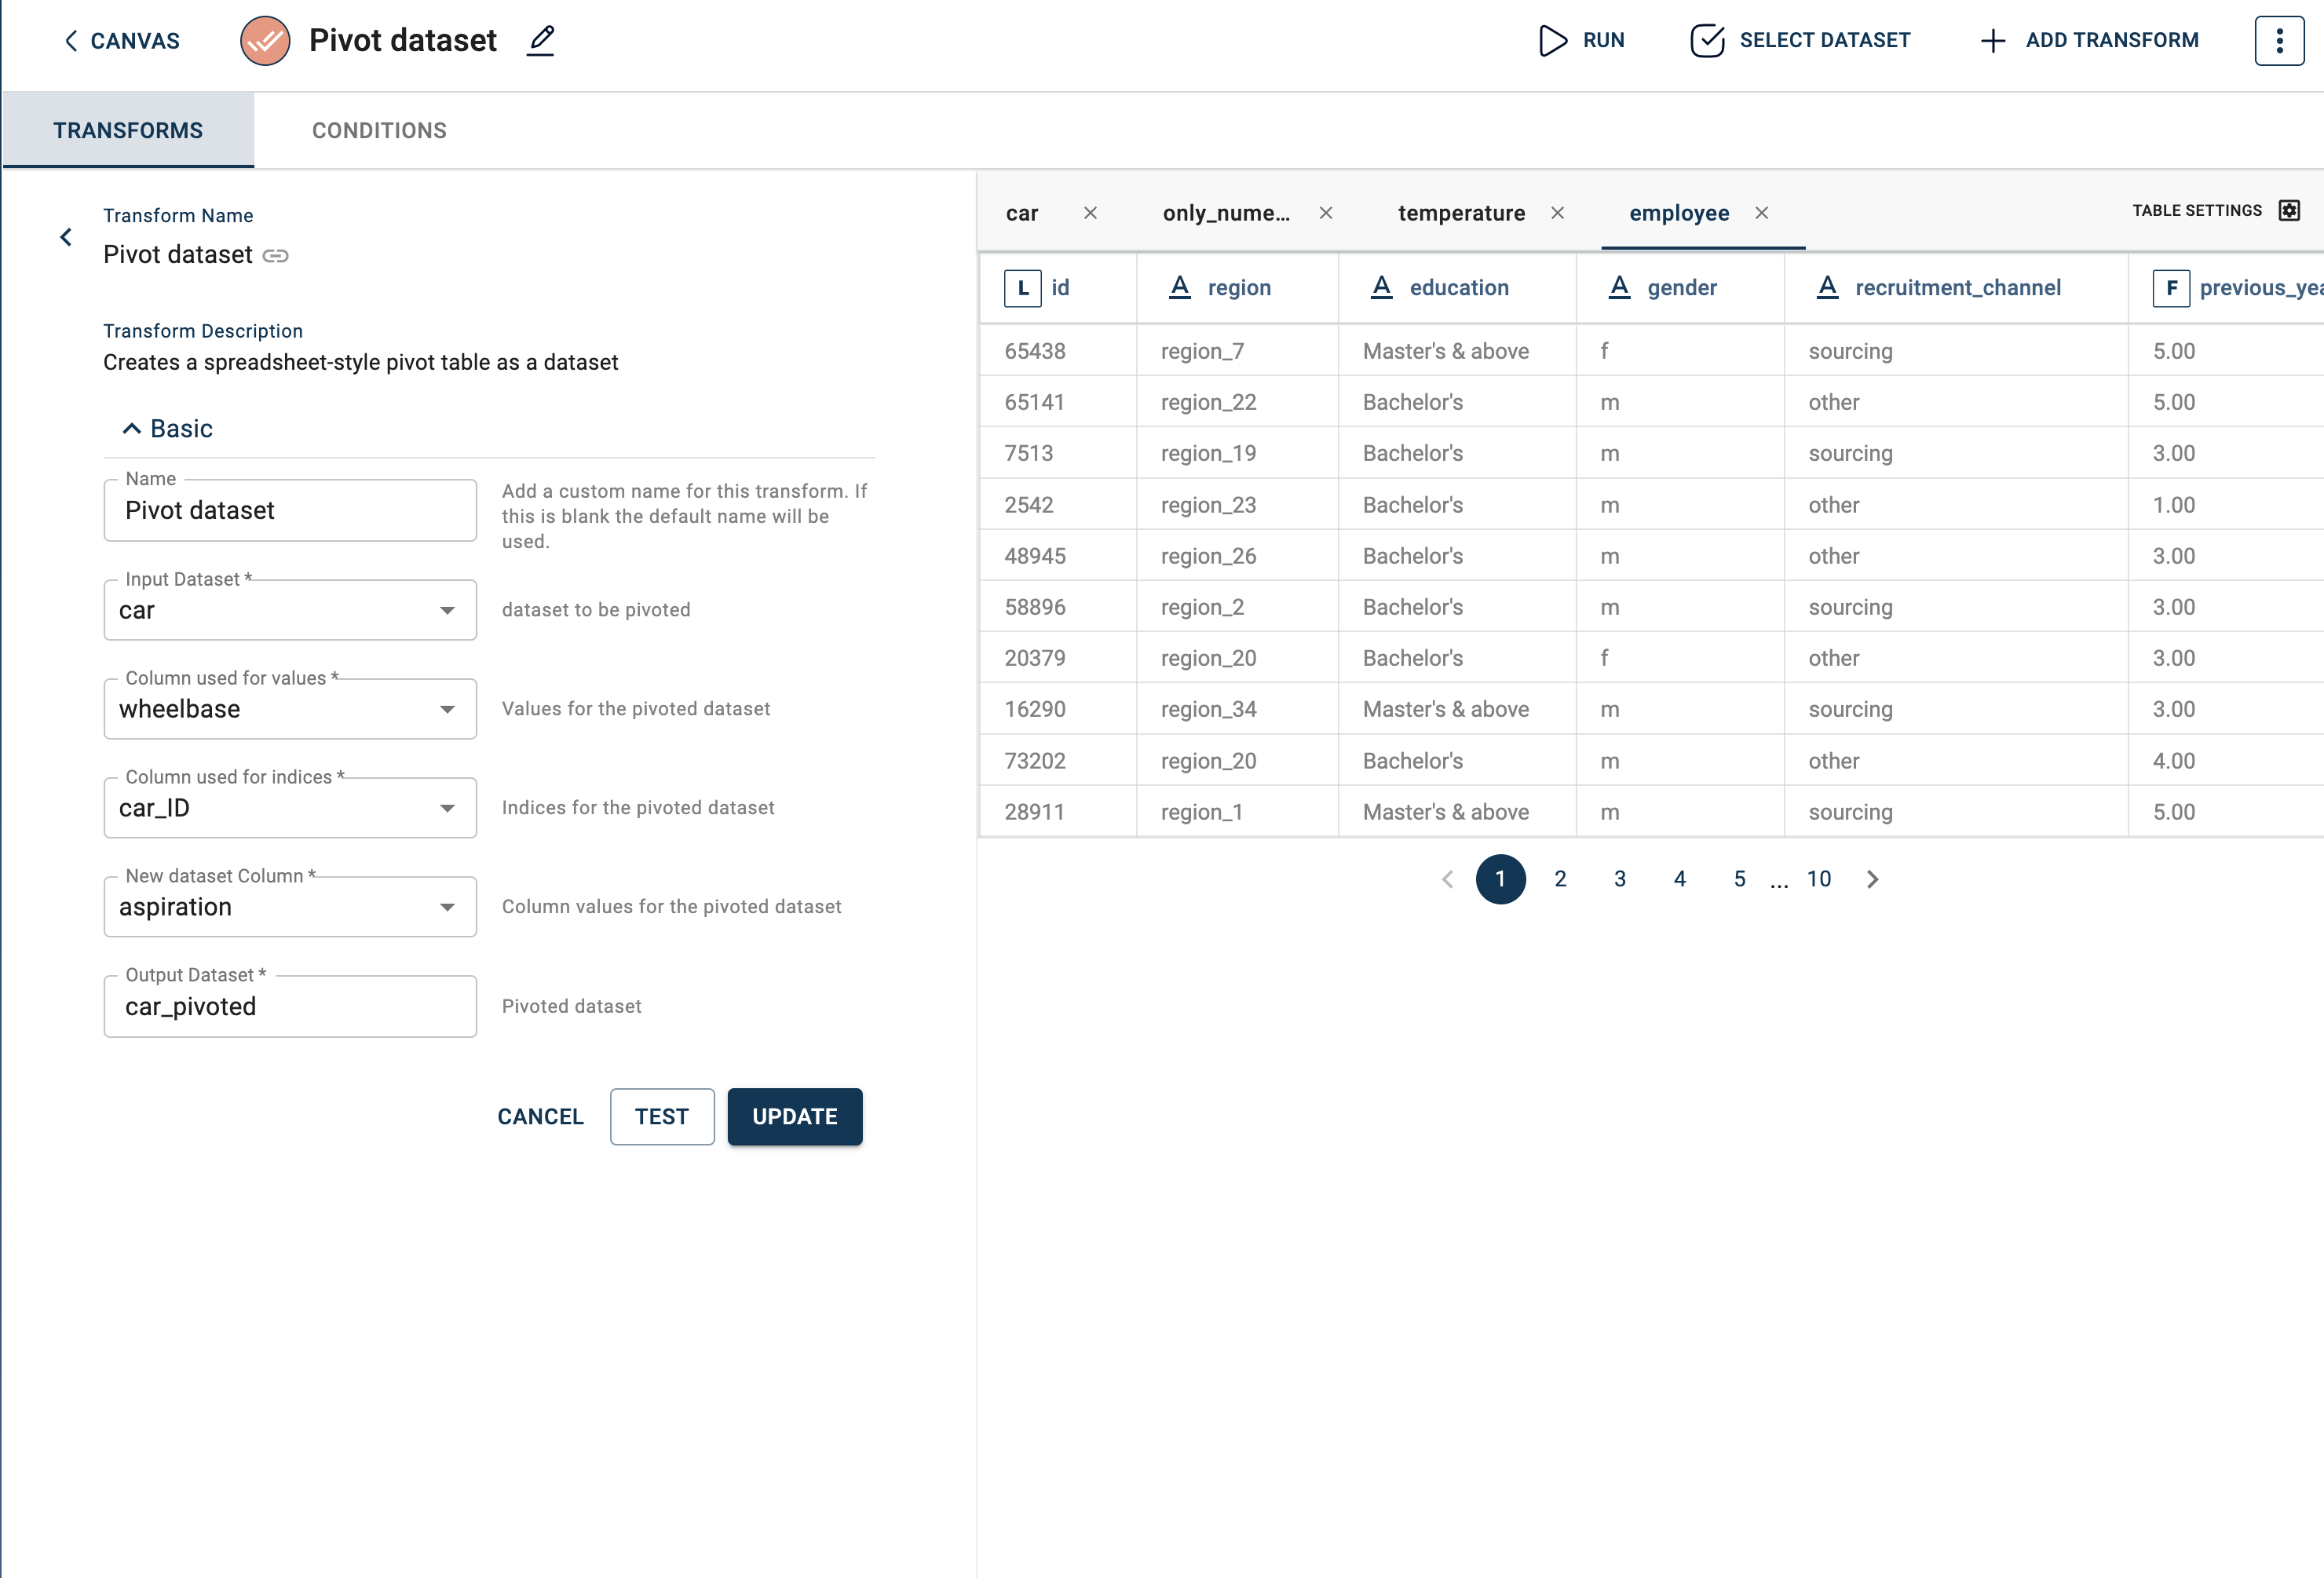Click the gender column header
This screenshot has width=2324, height=1582.
[1681, 288]
